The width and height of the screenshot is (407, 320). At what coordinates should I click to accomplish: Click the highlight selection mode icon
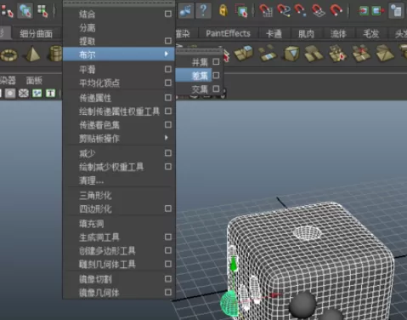241,11
